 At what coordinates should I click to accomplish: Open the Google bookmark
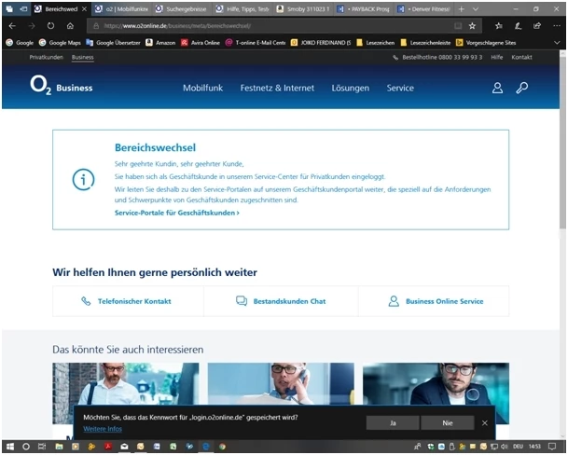click(20, 43)
